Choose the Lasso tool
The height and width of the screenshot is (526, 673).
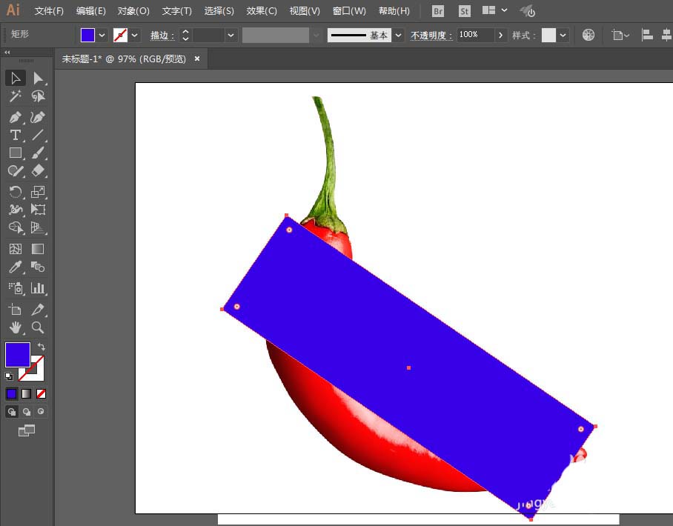coord(38,96)
